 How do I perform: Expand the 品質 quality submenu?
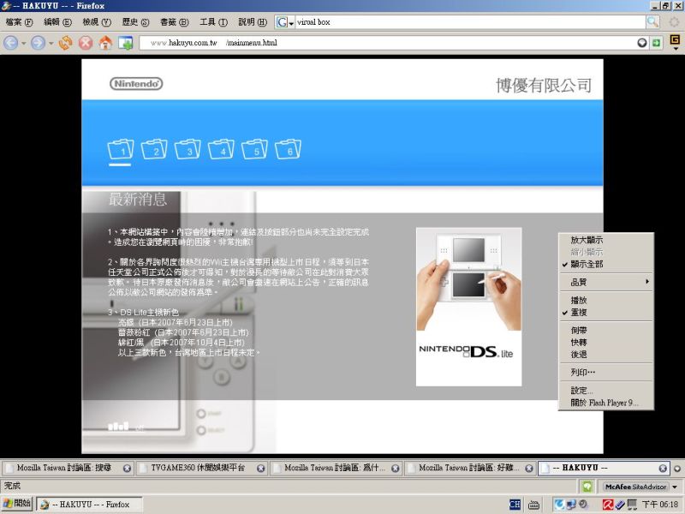coord(606,282)
